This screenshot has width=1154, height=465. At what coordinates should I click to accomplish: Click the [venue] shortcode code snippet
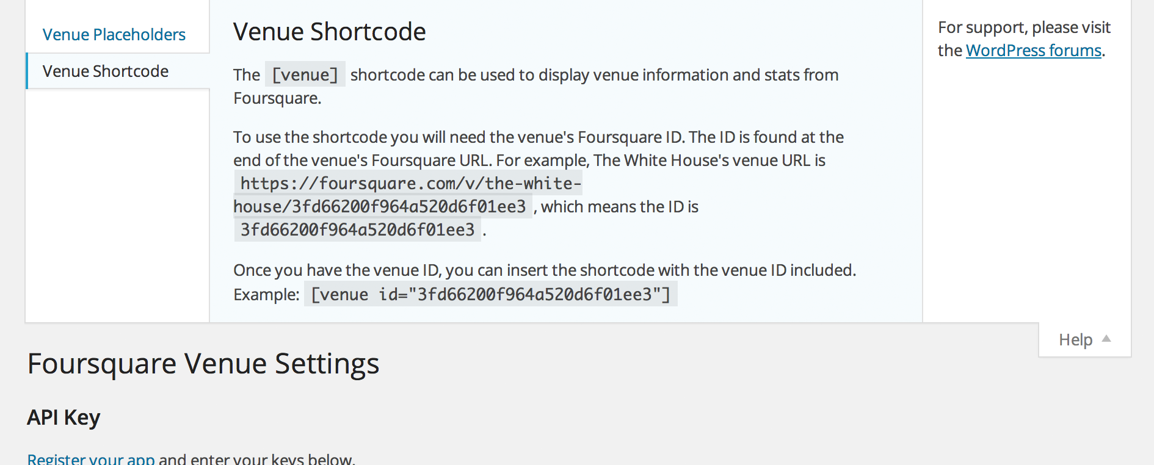click(x=305, y=74)
